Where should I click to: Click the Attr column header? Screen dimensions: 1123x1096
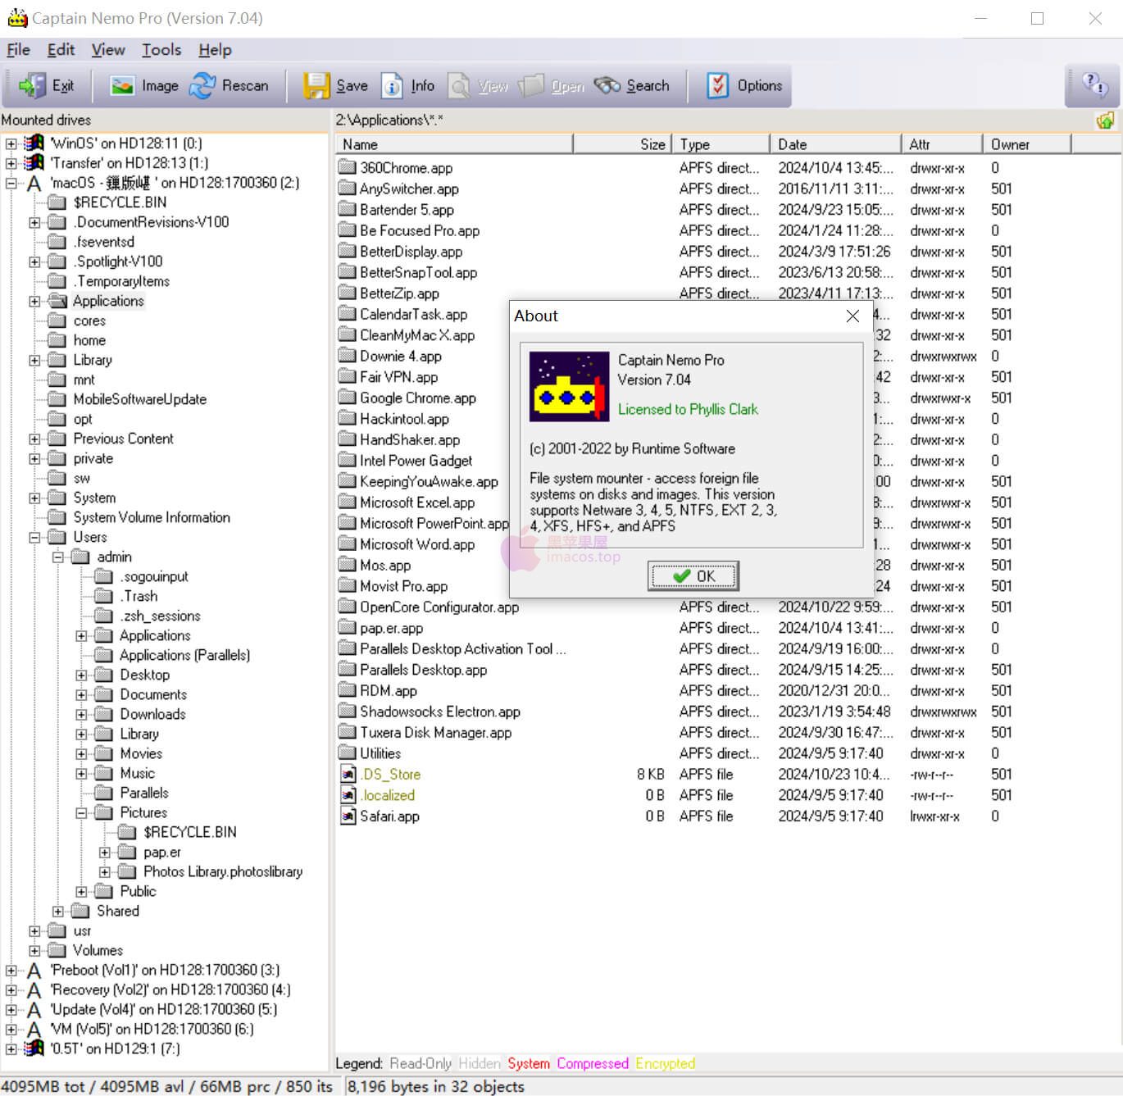(941, 144)
